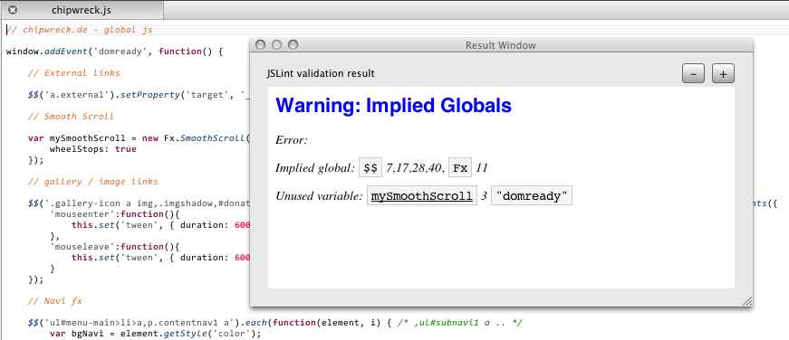Image resolution: width=789 pixels, height=340 pixels.
Task: Click the Result Window title bar text
Action: 501,45
